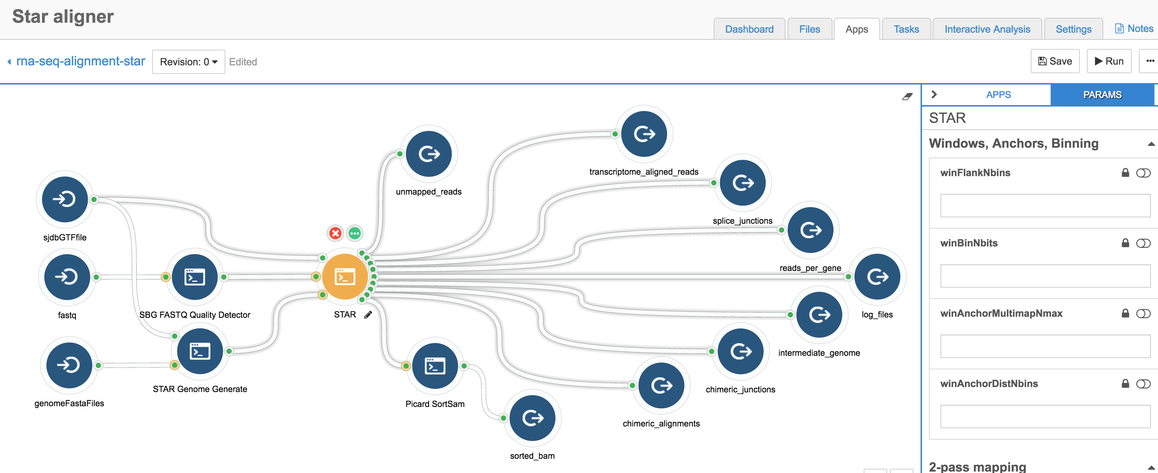Open STAR node info green dots icon
Image resolution: width=1158 pixels, height=473 pixels.
[x=355, y=233]
